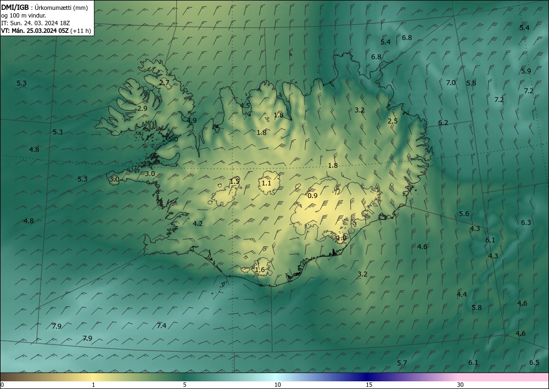Click the 1.5 value on the glacier

coord(234,181)
